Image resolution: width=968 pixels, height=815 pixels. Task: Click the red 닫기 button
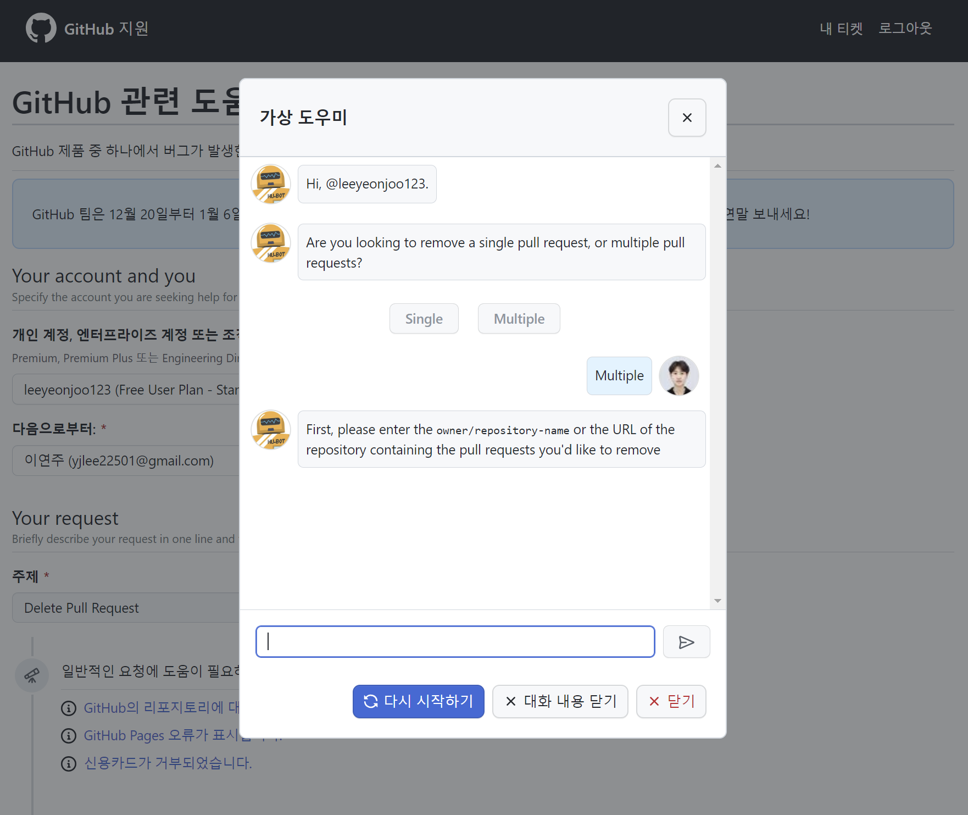tap(671, 701)
